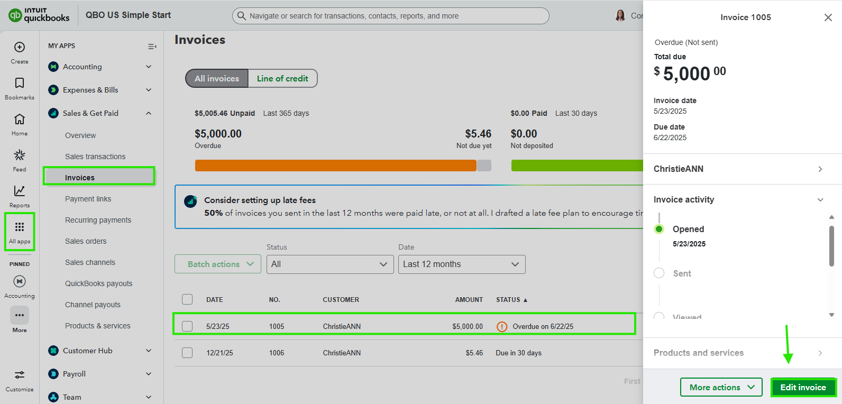Viewport: 842px width, 404px height.
Task: Click the orange overdue progress bar
Action: pyautogui.click(x=335, y=166)
